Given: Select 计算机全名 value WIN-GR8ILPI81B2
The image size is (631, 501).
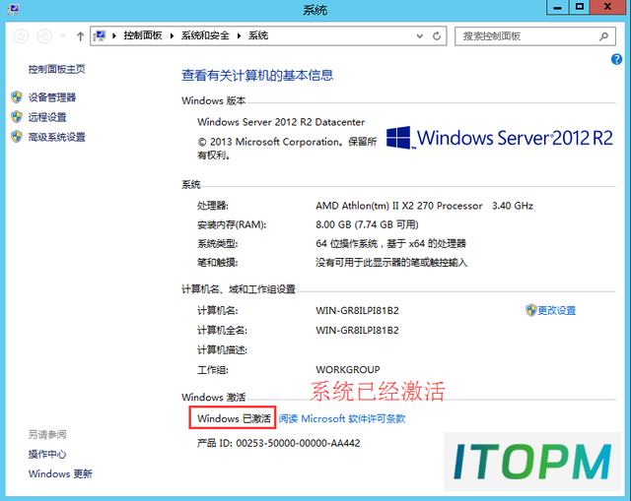Looking at the screenshot, I should point(357,331).
